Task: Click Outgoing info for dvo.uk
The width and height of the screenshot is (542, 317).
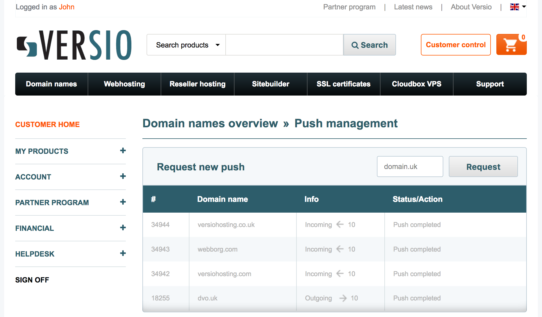Action: pyautogui.click(x=331, y=298)
